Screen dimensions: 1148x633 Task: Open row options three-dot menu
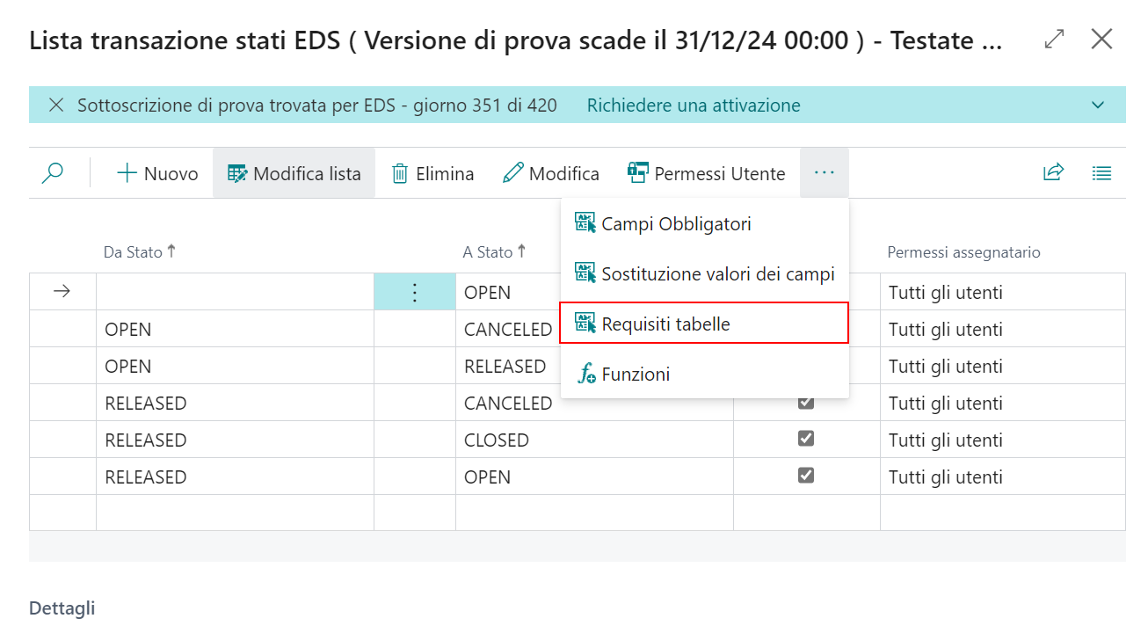point(415,293)
